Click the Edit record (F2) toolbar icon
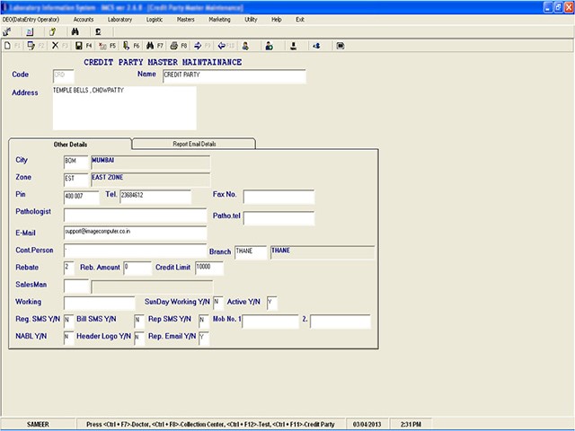 tap(31, 46)
